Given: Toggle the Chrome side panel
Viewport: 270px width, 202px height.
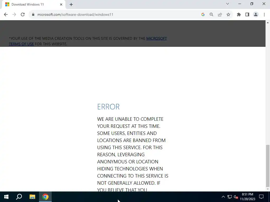Looking at the screenshot, I should tap(247, 15).
